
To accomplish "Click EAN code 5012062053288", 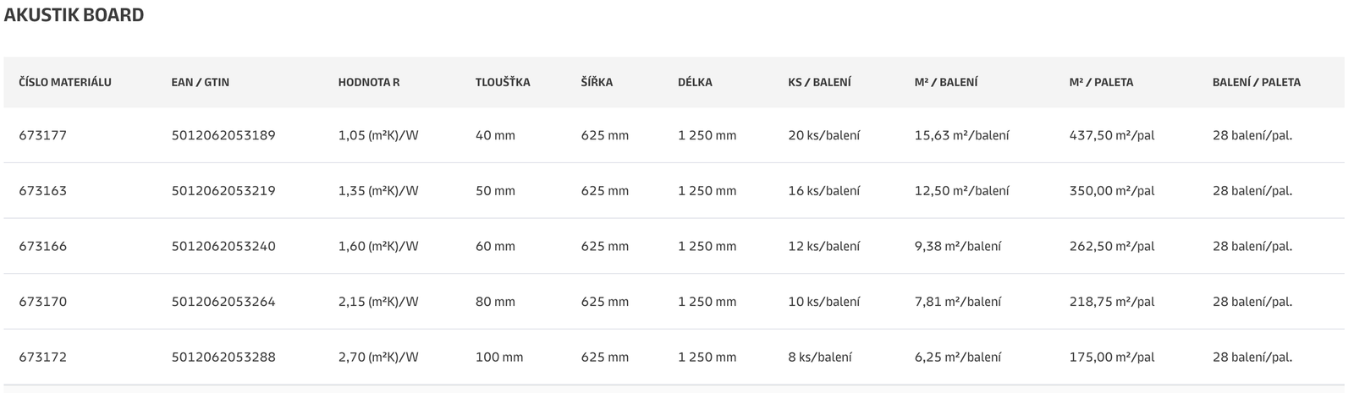I will [x=223, y=358].
